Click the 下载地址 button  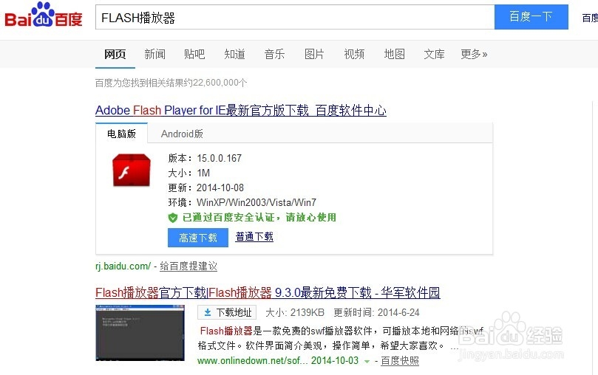tap(228, 312)
